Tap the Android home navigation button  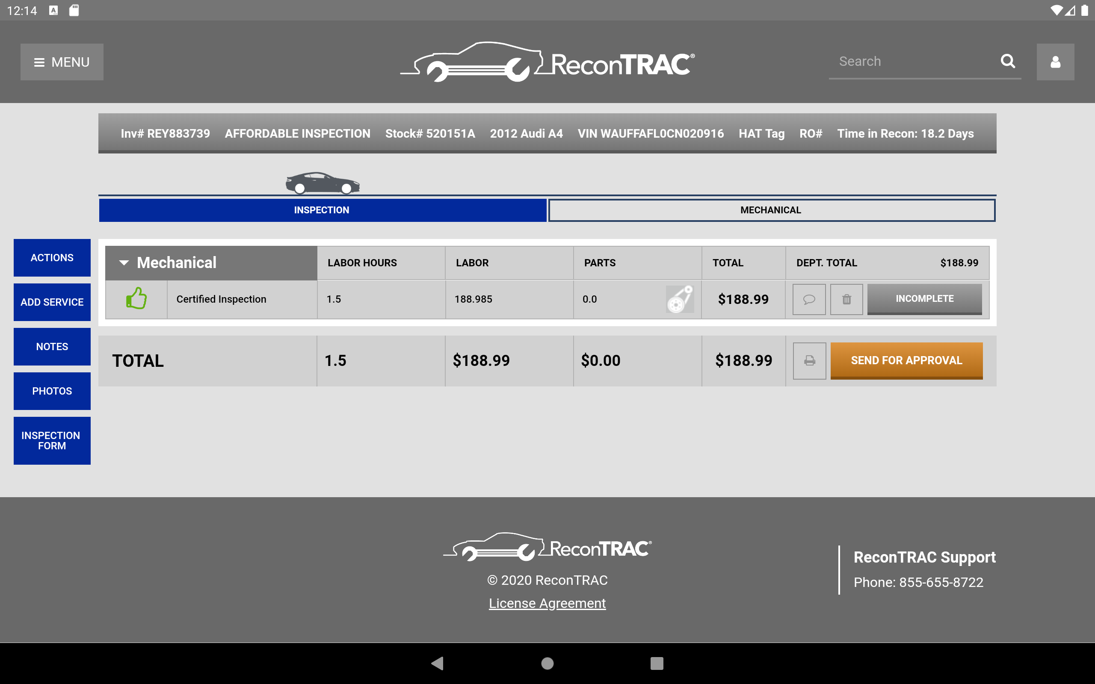tap(547, 663)
